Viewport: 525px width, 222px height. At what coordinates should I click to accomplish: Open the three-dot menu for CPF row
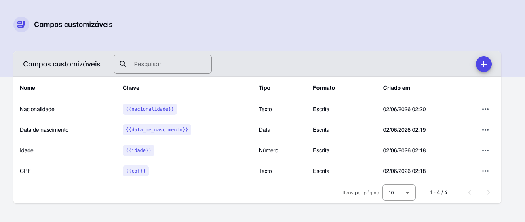pos(485,171)
